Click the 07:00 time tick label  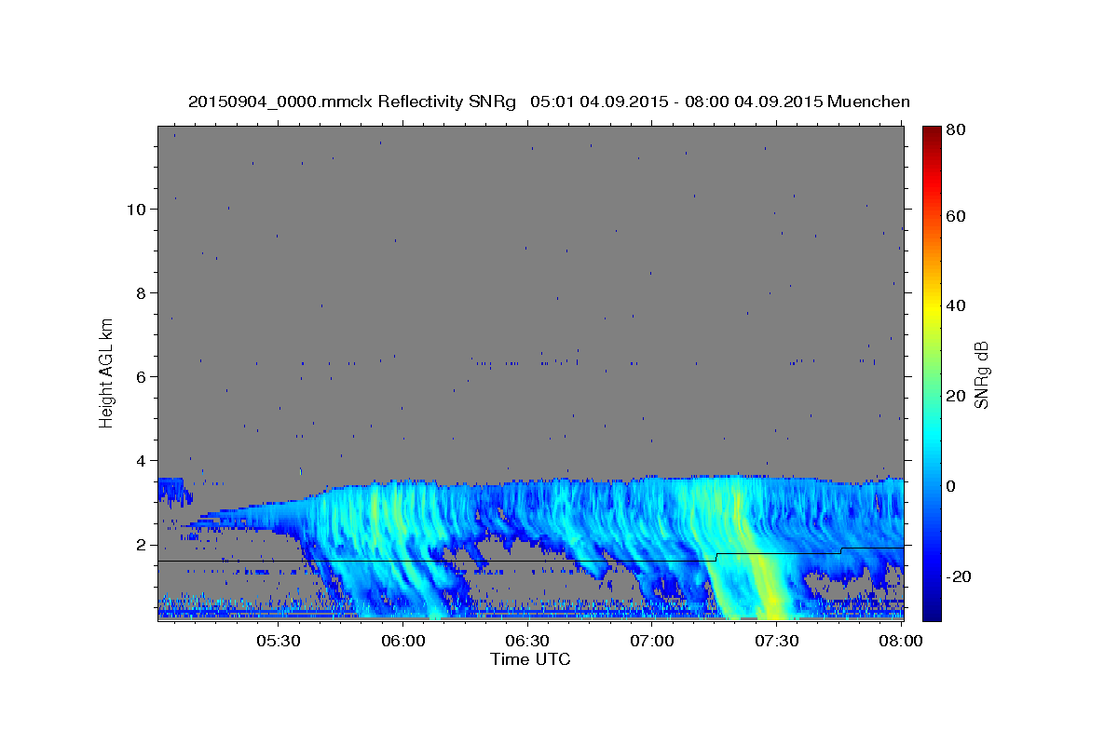click(652, 641)
